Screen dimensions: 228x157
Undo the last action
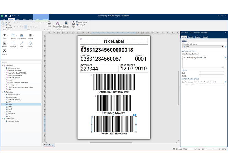point(14,16)
